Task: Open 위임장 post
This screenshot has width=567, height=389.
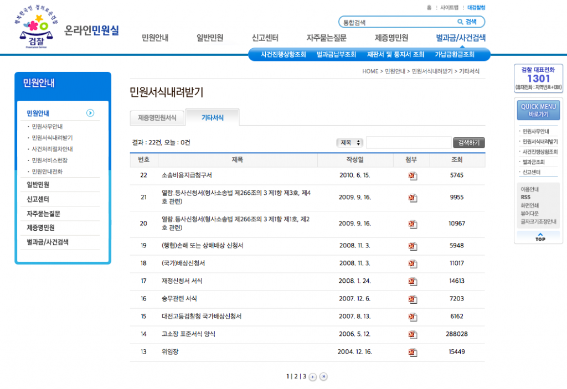Action: click(x=170, y=351)
